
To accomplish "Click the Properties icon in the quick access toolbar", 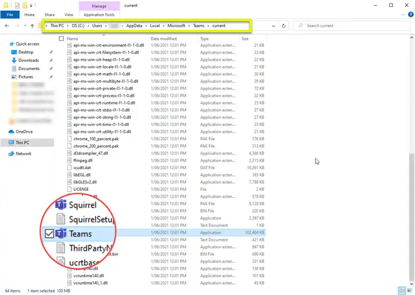I will (17, 5).
